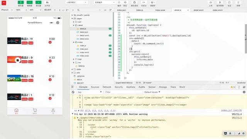Select the Console devtools tab
The image size is (247, 139).
click(83, 87)
